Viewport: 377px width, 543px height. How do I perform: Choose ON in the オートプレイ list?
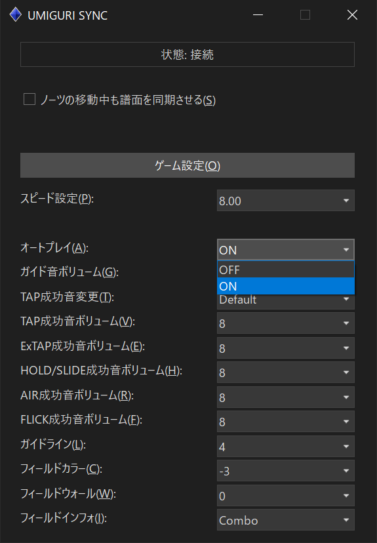[x=286, y=286]
